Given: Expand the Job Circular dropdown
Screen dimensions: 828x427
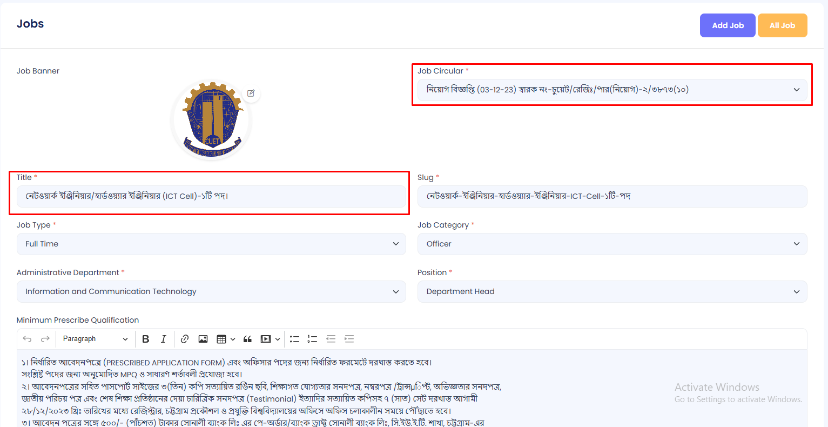Looking at the screenshot, I should pos(612,90).
